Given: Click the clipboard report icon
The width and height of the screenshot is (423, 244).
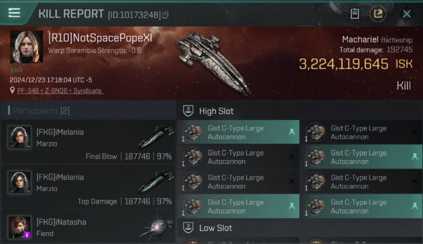Looking at the screenshot, I should click(x=354, y=14).
